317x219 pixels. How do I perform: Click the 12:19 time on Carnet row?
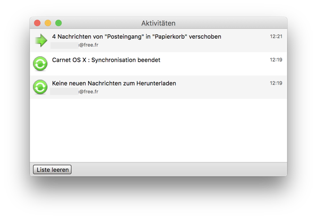tap(276, 60)
